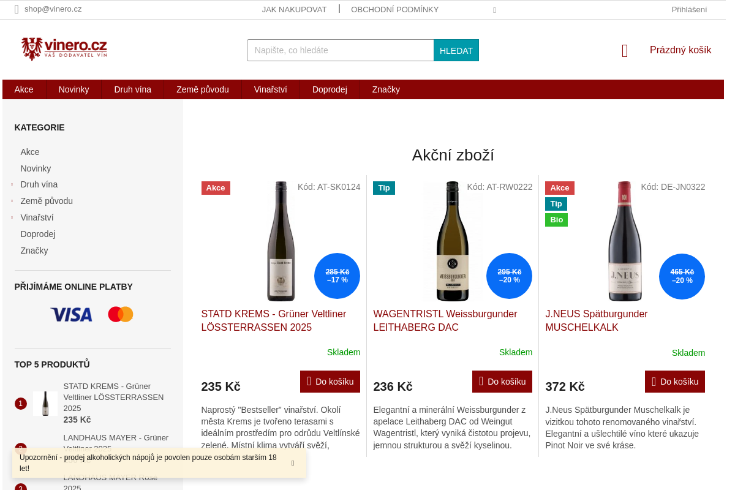Select Akce in the sidebar categories

(30, 152)
